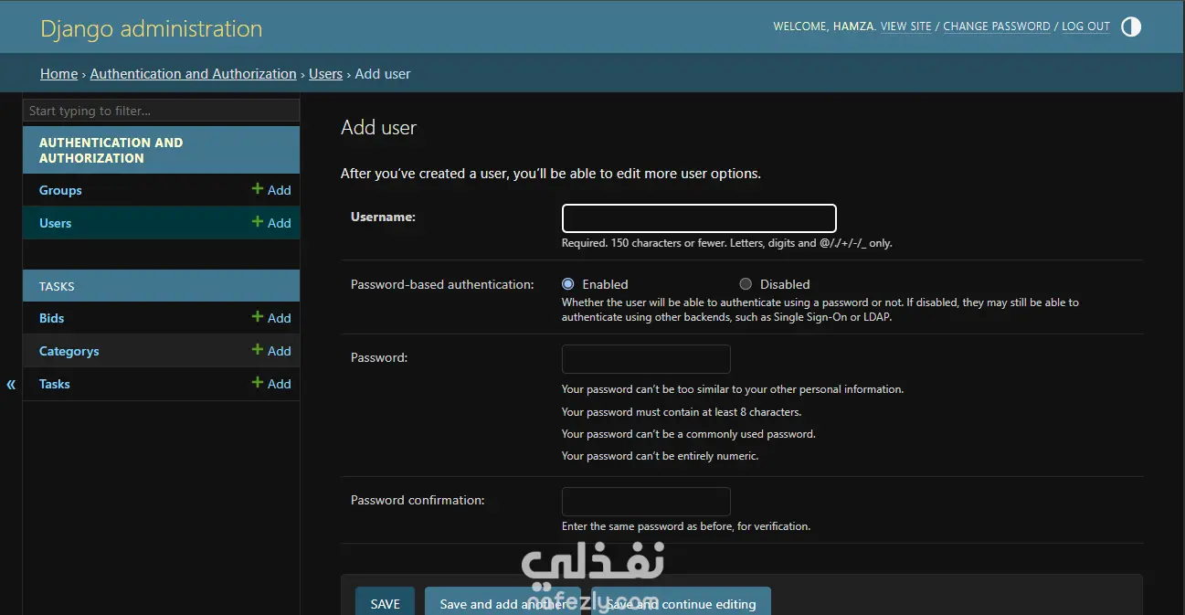Click the Add link next to Users
Viewport: 1185px width, 615px height.
(x=271, y=223)
